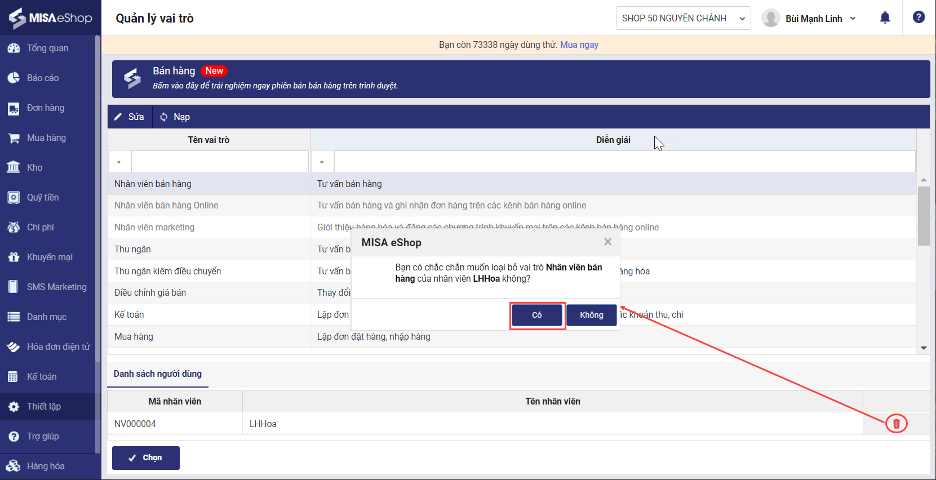Close the MISA eShop dialog
The width and height of the screenshot is (936, 480).
(607, 242)
